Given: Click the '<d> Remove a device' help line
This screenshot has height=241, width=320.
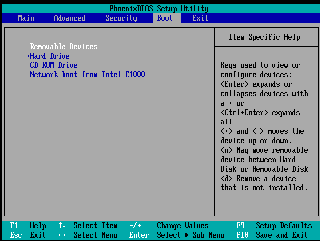Looking at the screenshot, I should [x=258, y=179].
